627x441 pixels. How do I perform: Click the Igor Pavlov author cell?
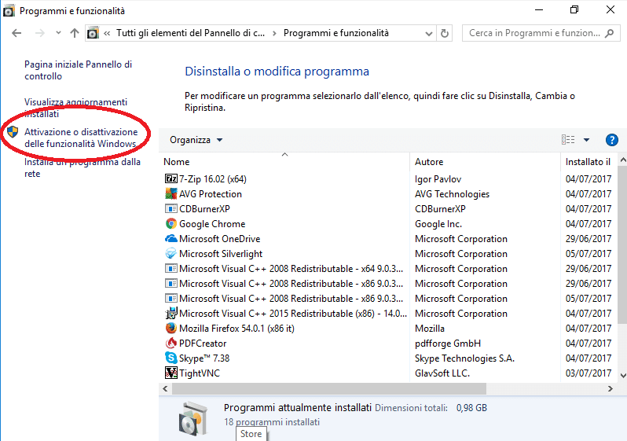coord(438,179)
